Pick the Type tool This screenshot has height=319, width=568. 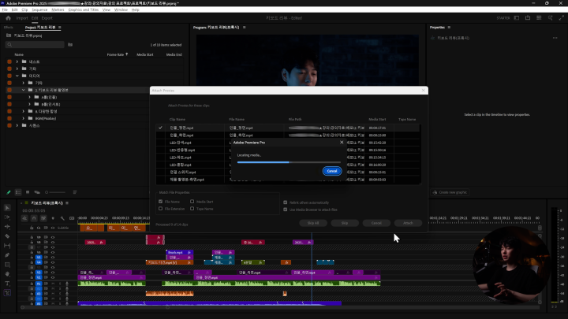pyautogui.click(x=7, y=283)
